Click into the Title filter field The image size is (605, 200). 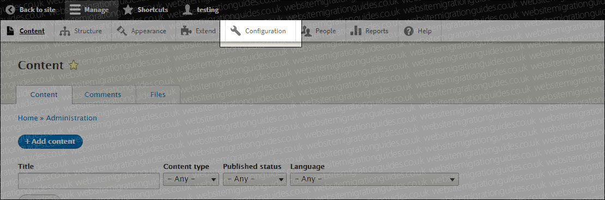[x=89, y=181]
